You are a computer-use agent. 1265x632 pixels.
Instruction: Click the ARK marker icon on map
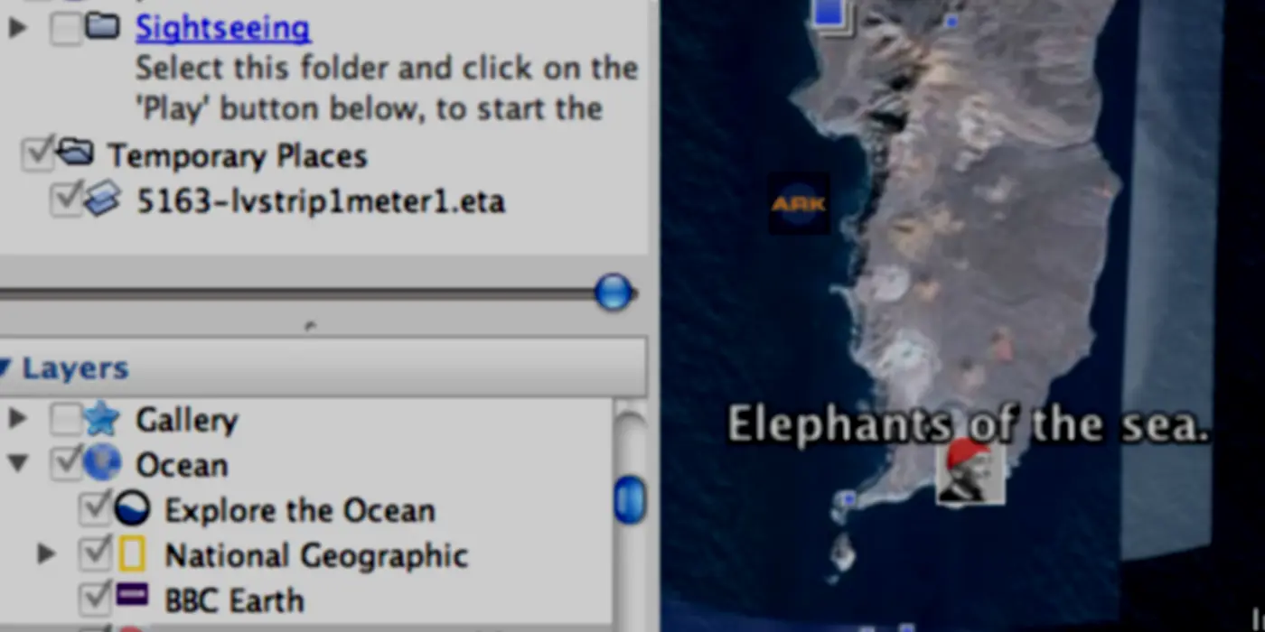pyautogui.click(x=799, y=204)
